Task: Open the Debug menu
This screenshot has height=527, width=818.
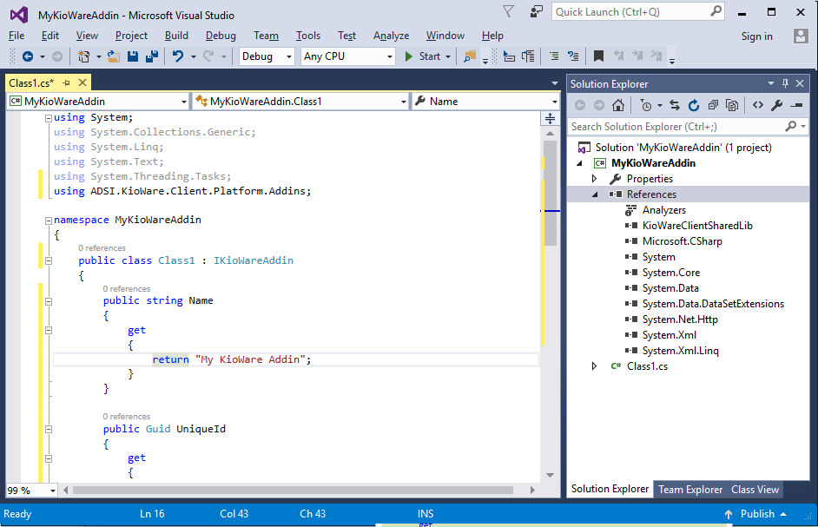Action: point(221,36)
